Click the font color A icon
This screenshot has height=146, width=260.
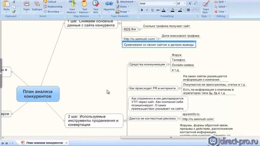coord(164,10)
